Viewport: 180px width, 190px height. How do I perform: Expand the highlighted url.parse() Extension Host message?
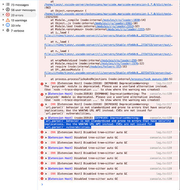coord(46,118)
